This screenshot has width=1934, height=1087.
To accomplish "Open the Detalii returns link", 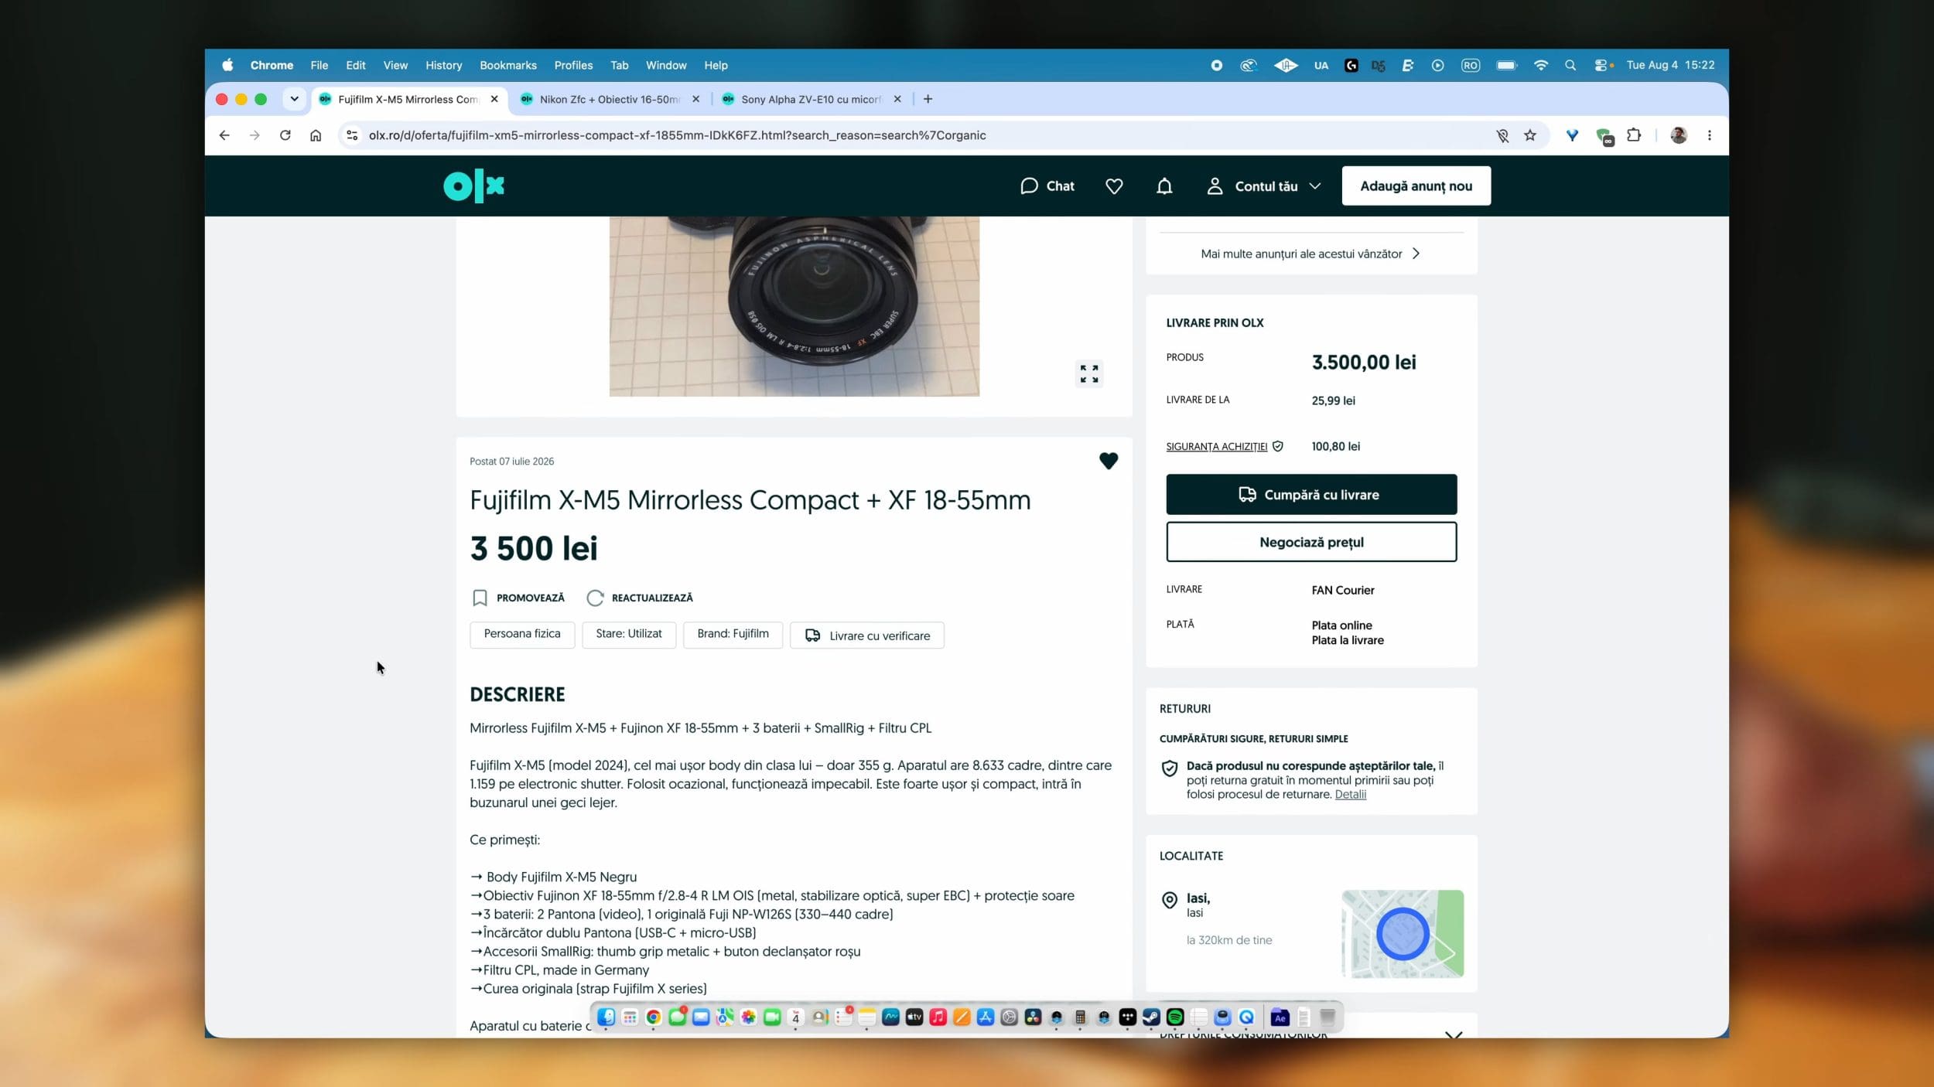I will (1350, 795).
